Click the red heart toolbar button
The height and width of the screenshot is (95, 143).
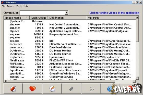pos(33,89)
